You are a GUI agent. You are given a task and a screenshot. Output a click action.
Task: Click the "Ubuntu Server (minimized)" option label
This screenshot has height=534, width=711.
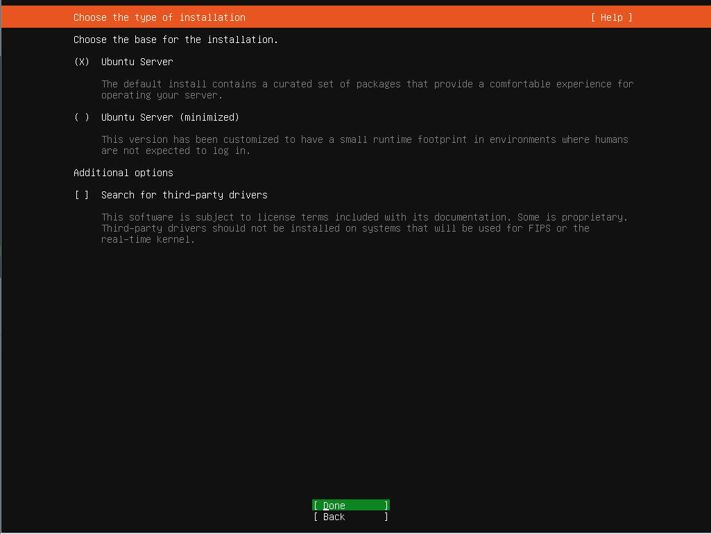coord(170,117)
